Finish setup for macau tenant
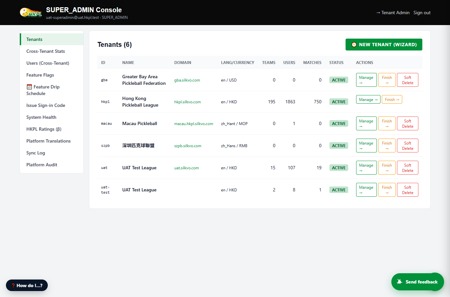Screen dimensions: 450x297 pos(387,123)
